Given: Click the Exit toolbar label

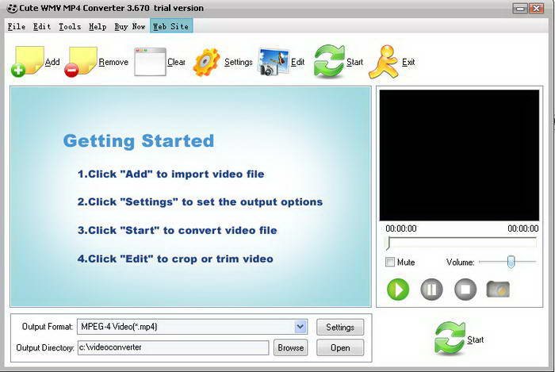Looking at the screenshot, I should pos(408,62).
